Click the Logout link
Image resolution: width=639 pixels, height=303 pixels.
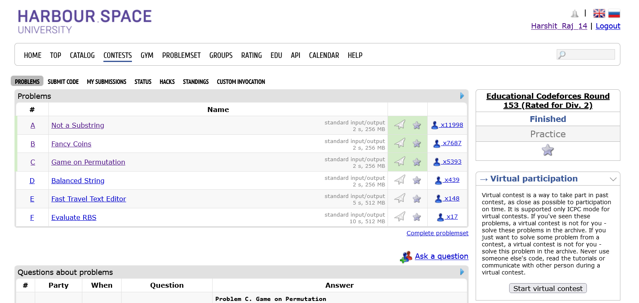[608, 26]
